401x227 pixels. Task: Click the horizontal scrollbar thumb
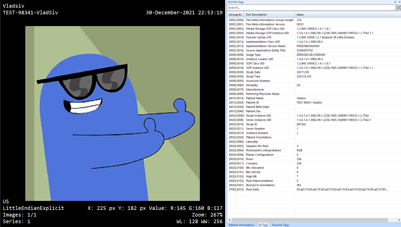(310, 220)
